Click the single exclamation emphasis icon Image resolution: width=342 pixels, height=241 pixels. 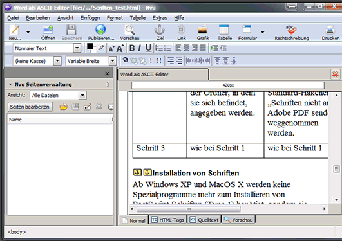coord(151,60)
